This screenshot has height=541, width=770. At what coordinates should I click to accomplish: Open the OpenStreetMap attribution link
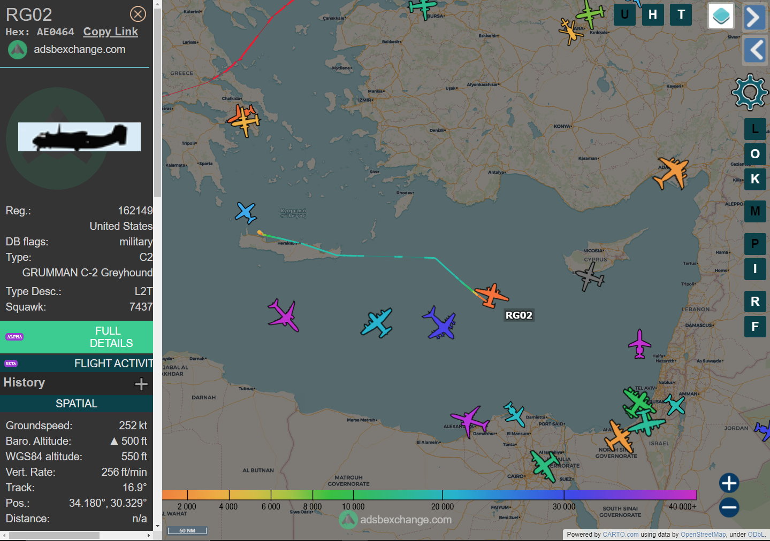(703, 535)
